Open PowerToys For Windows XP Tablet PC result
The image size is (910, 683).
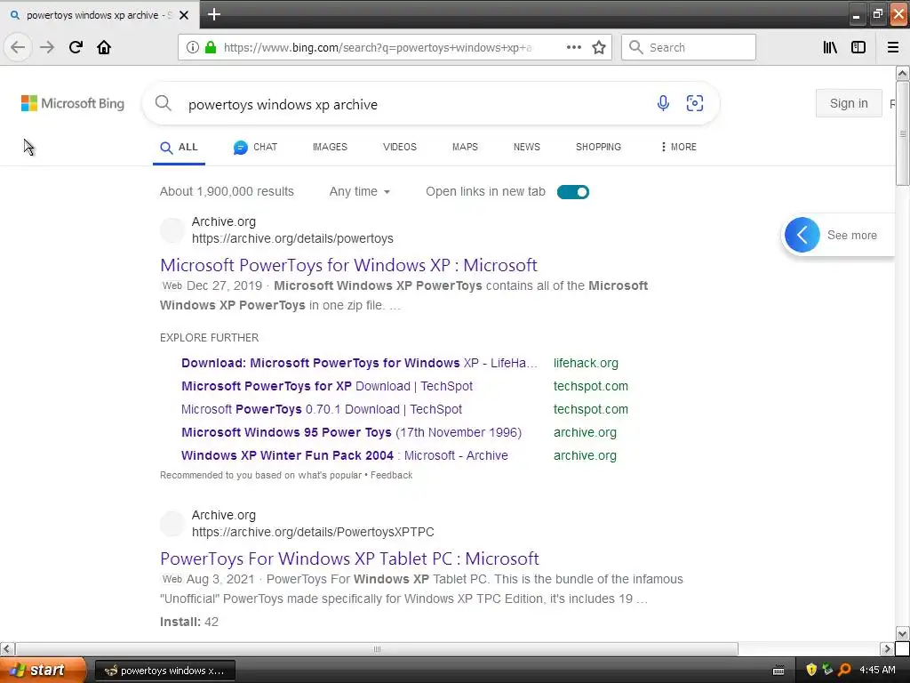pyautogui.click(x=349, y=558)
